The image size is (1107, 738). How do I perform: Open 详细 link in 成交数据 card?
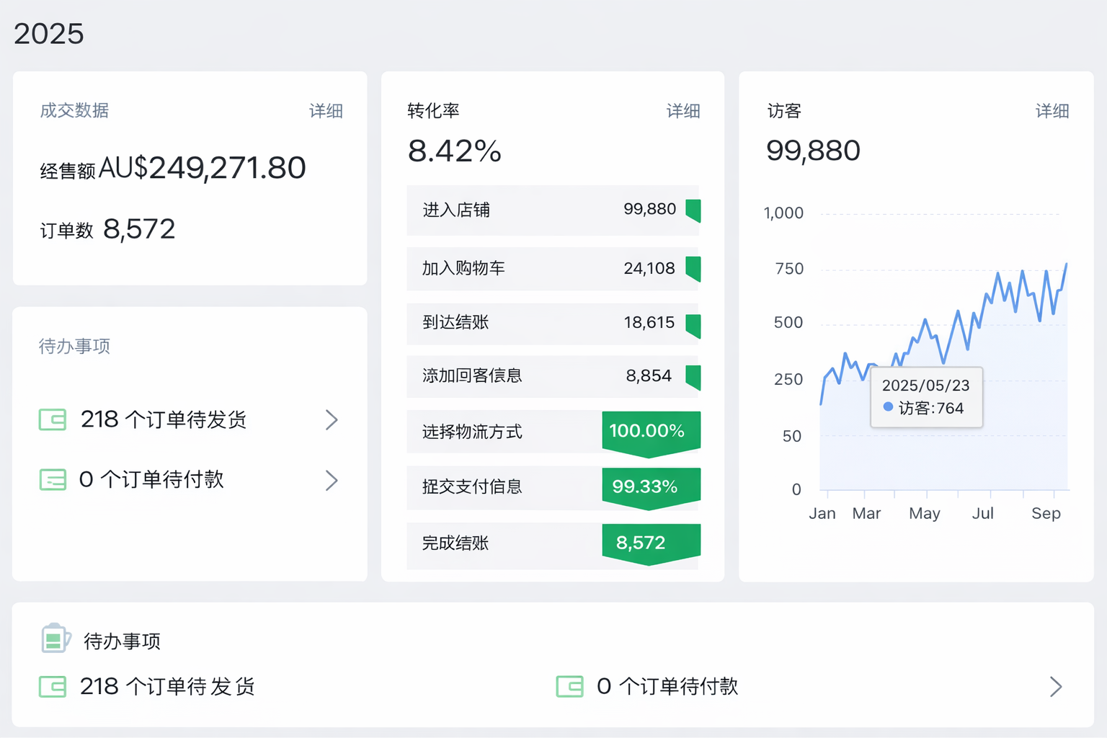326,111
